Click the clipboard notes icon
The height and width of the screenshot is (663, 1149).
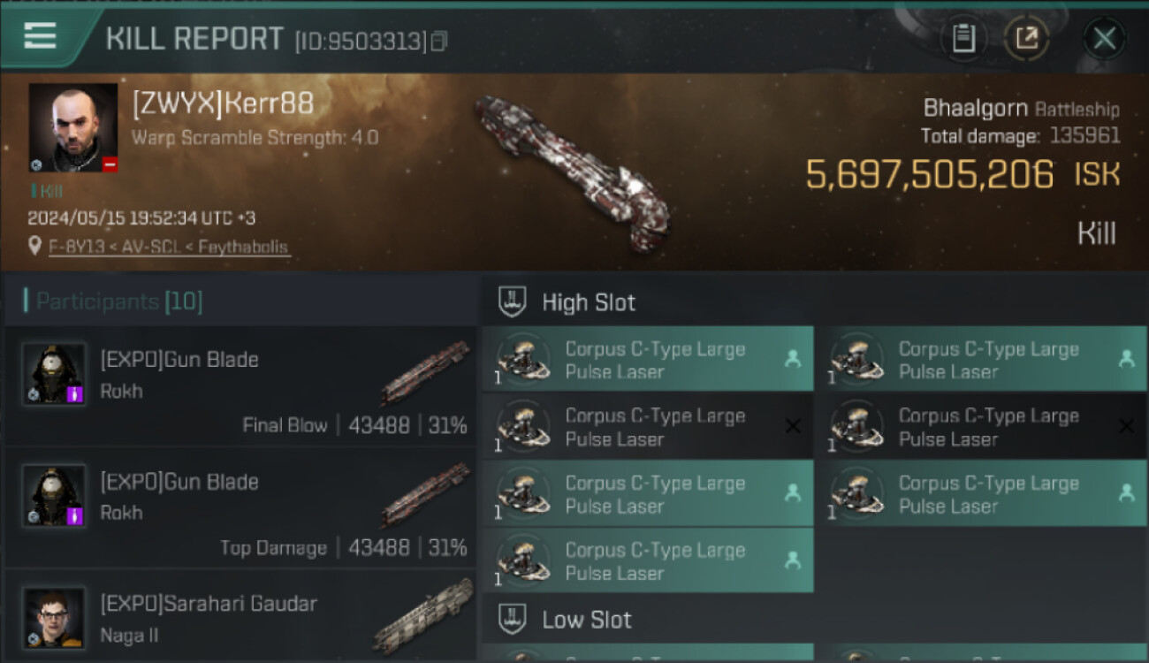(963, 38)
